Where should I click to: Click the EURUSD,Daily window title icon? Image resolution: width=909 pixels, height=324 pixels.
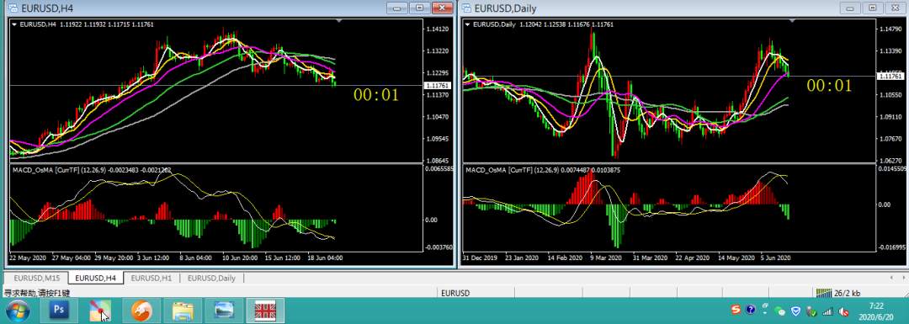466,8
